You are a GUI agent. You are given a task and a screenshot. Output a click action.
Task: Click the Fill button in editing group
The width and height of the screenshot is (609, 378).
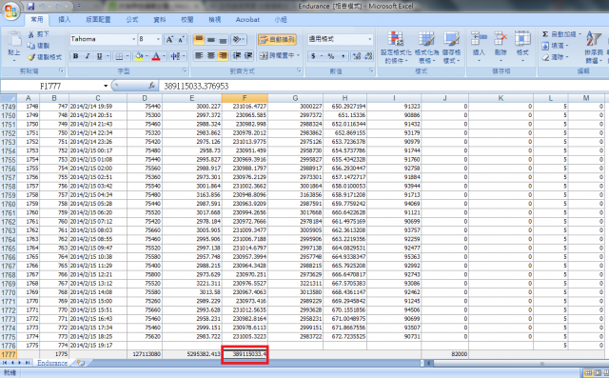tap(556, 46)
